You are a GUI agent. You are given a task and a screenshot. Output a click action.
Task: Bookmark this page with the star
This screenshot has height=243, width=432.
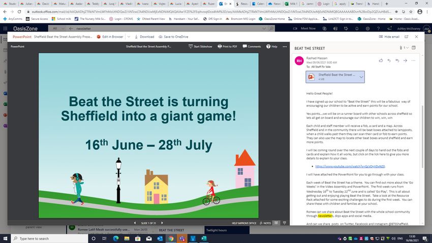[x=411, y=12]
